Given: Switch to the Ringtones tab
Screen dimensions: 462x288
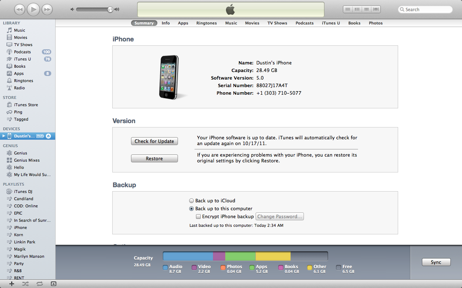Looking at the screenshot, I should 206,23.
